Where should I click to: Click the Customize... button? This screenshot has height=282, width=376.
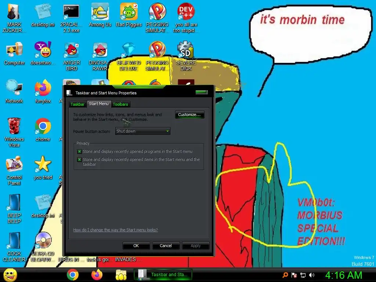(189, 115)
